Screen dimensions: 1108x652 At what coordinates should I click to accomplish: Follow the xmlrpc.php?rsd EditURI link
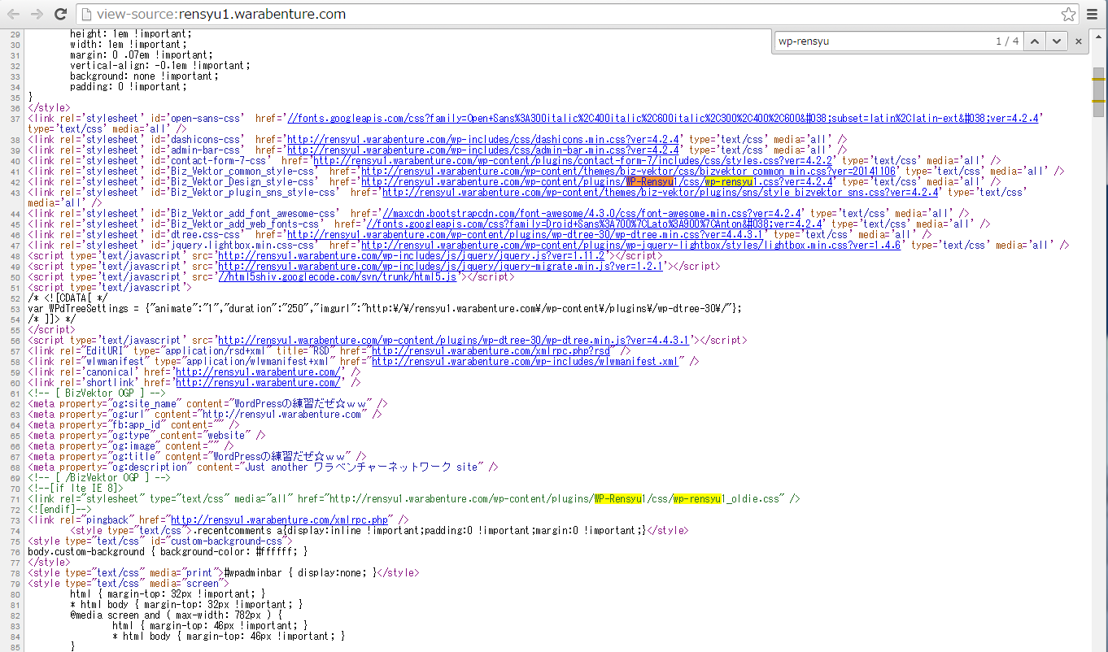coord(491,351)
